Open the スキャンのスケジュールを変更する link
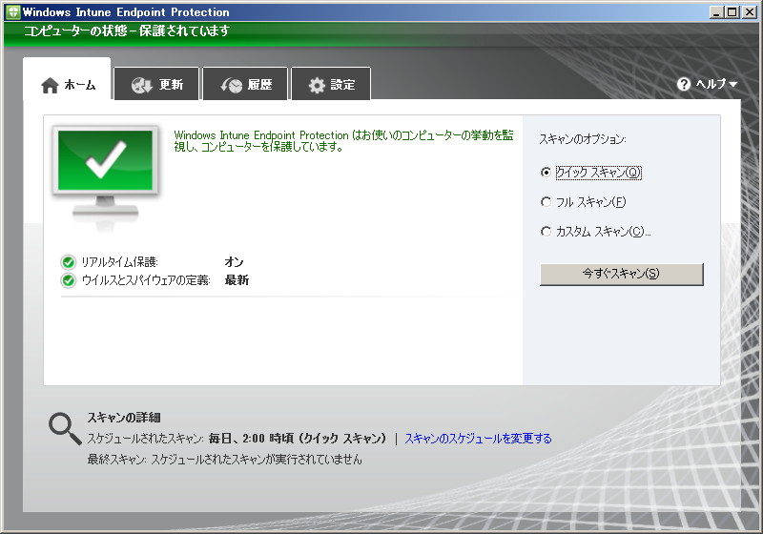 [x=478, y=439]
